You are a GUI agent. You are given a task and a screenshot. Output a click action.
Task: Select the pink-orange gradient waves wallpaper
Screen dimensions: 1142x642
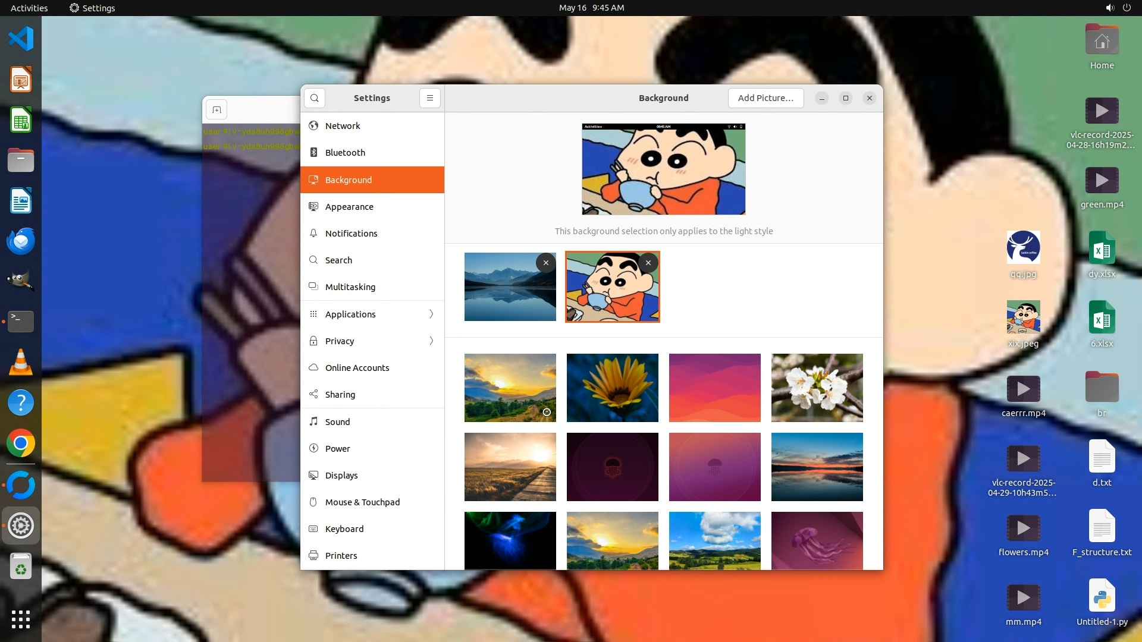[714, 388]
